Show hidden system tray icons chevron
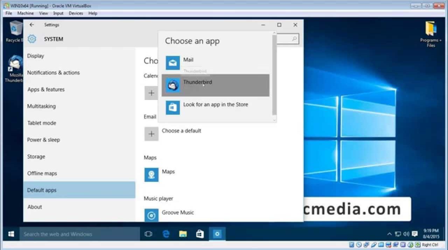Viewport: 448px width, 250px height. [389, 234]
